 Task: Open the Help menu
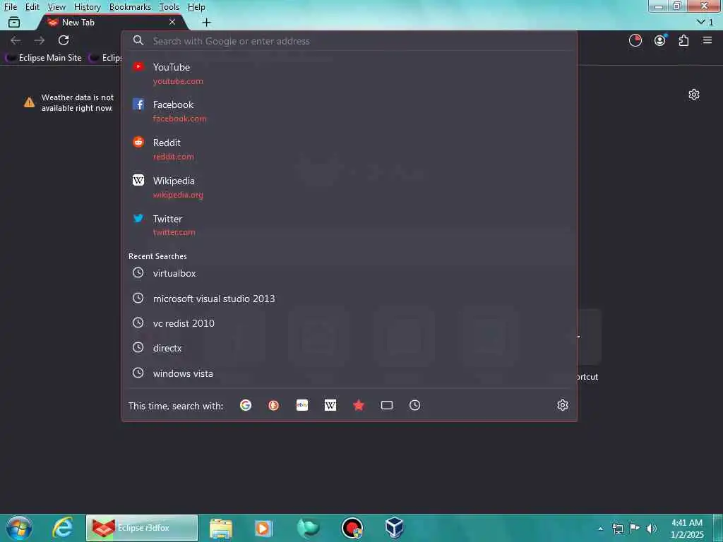196,7
